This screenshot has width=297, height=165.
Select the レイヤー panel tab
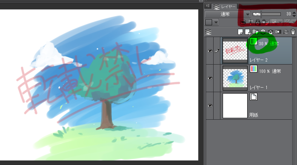pos(225,7)
